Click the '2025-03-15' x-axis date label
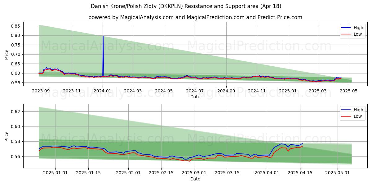The height and width of the screenshot is (186, 372). coord(227,173)
